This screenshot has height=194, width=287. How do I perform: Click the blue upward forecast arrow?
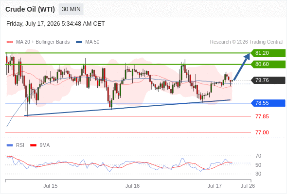click(242, 66)
